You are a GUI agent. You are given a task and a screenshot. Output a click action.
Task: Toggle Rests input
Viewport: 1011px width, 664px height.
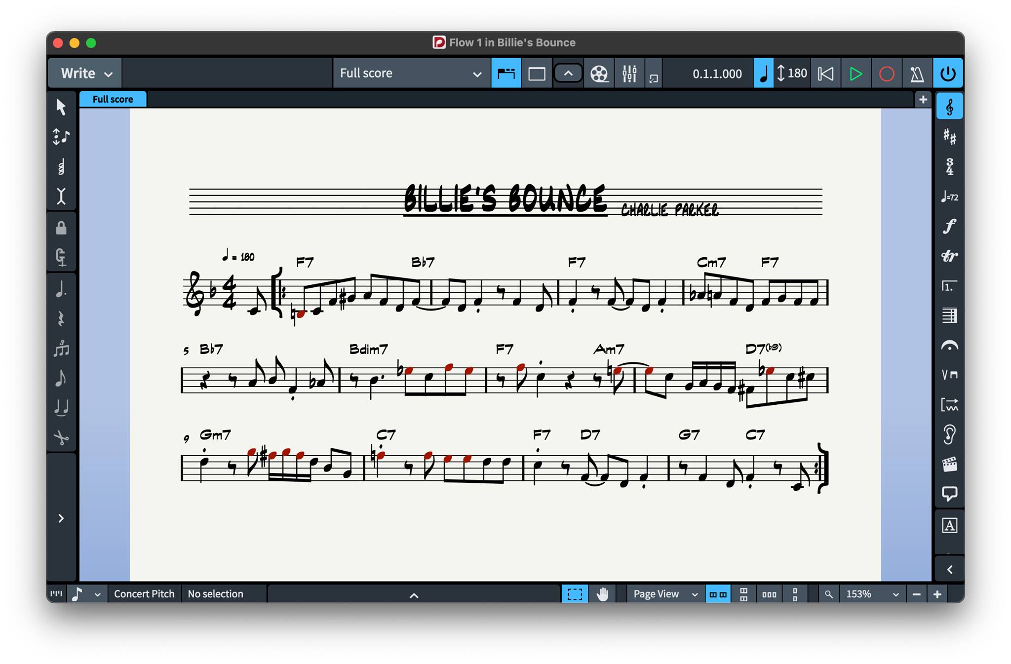(x=61, y=319)
